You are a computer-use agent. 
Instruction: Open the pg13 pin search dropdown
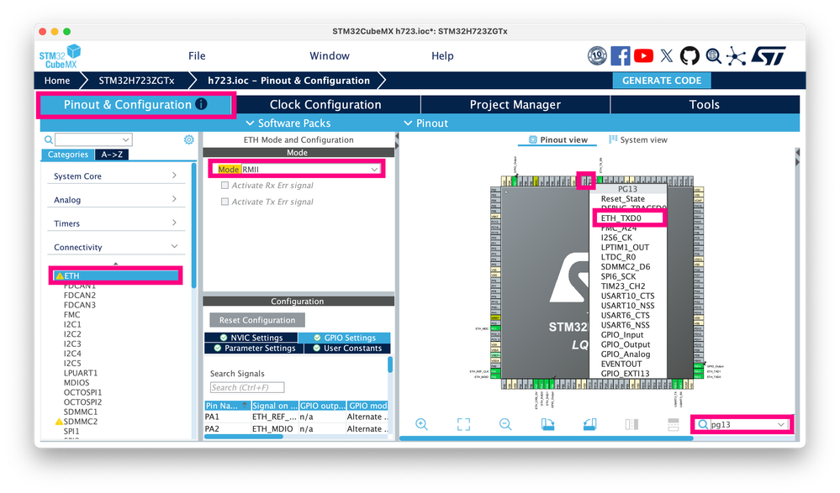point(781,424)
